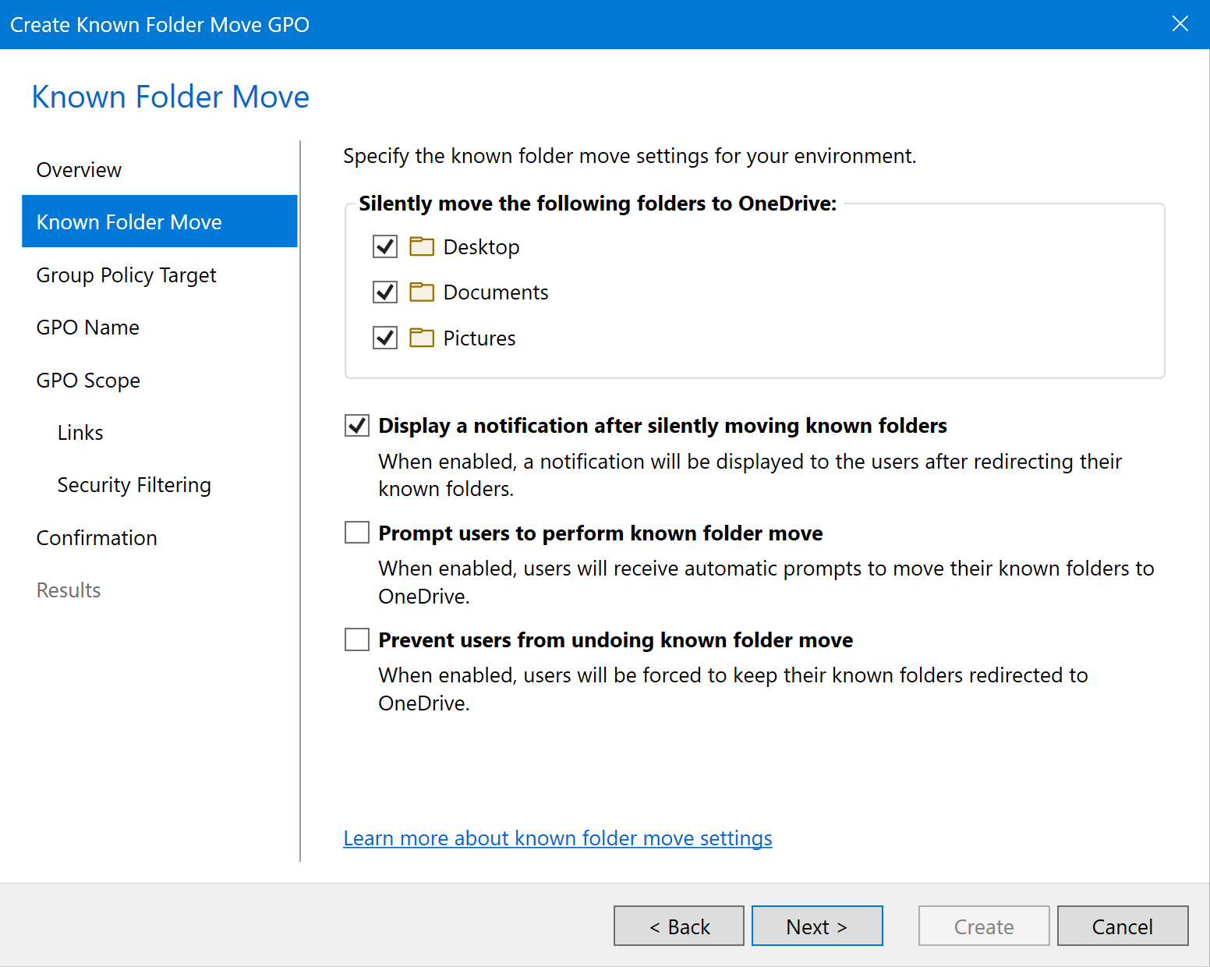Disable the notification after silently moving checkbox

(357, 426)
